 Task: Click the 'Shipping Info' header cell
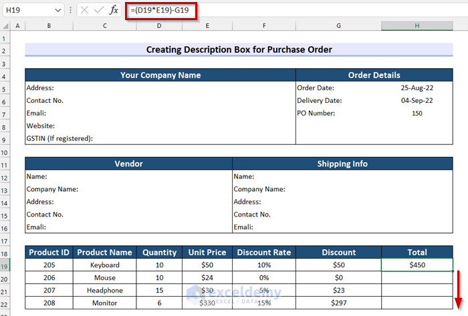[342, 164]
